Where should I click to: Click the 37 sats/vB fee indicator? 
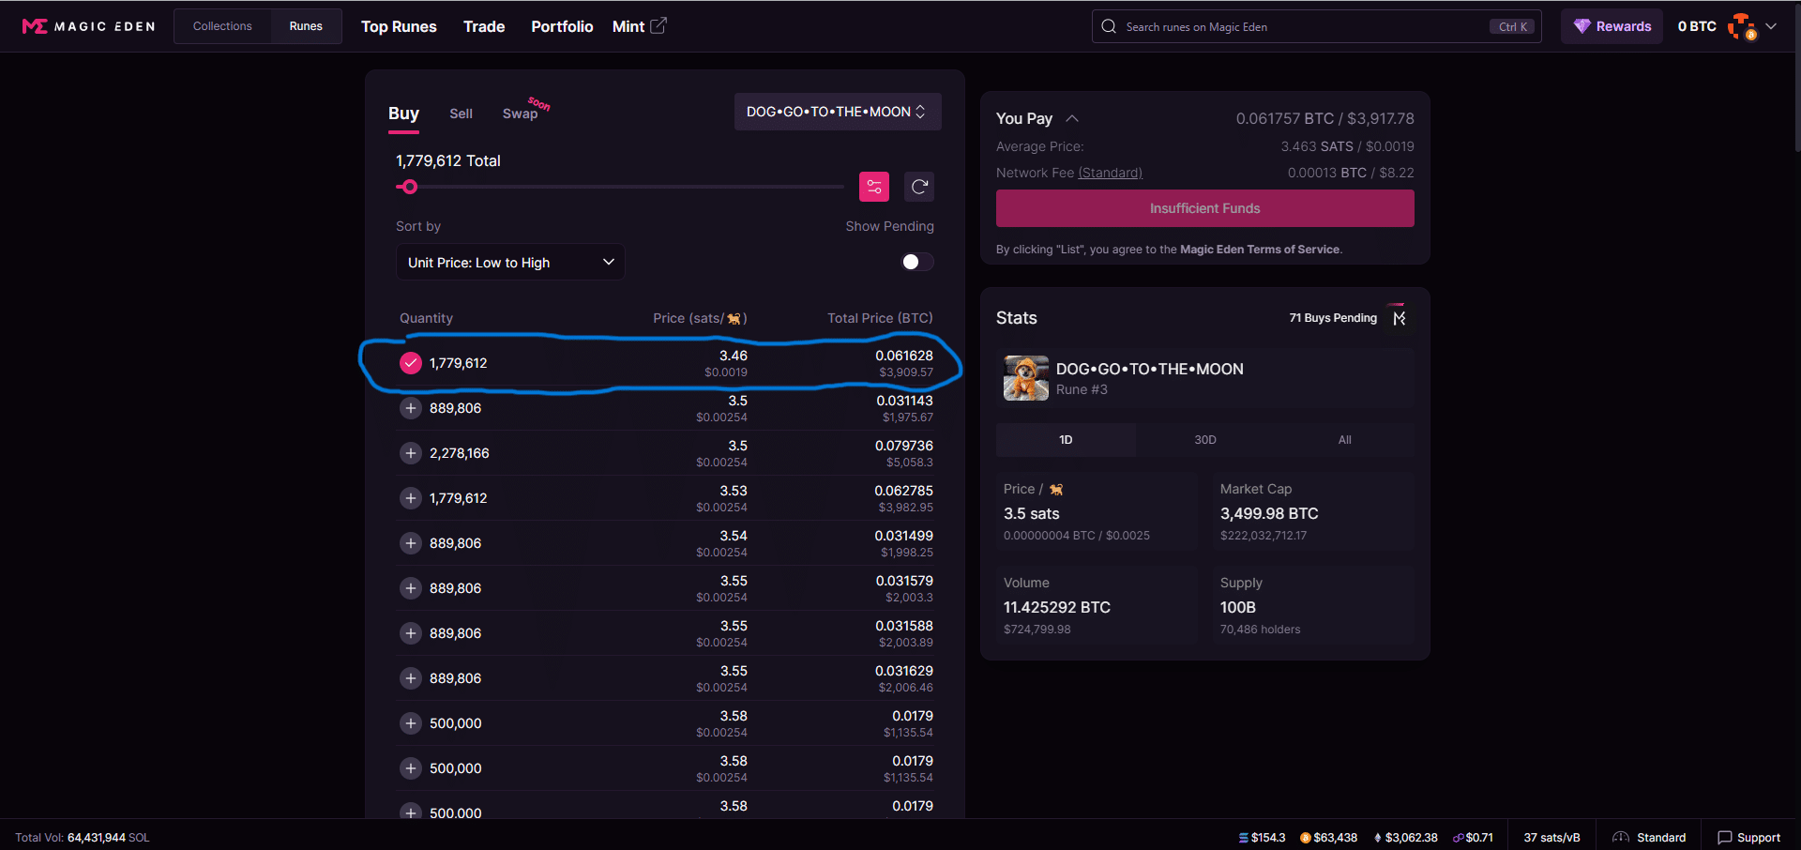(x=1551, y=838)
